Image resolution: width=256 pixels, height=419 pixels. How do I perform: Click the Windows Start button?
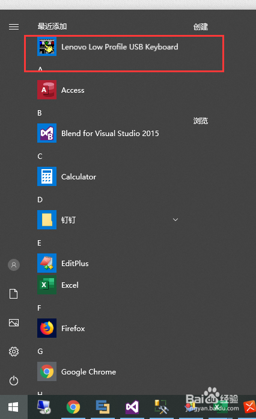coord(13,407)
